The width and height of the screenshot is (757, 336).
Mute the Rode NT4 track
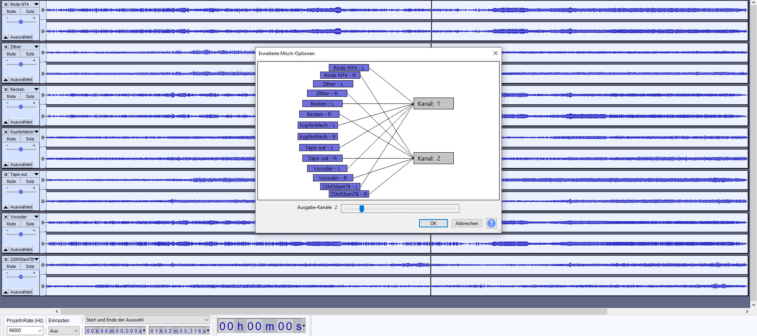pyautogui.click(x=11, y=11)
